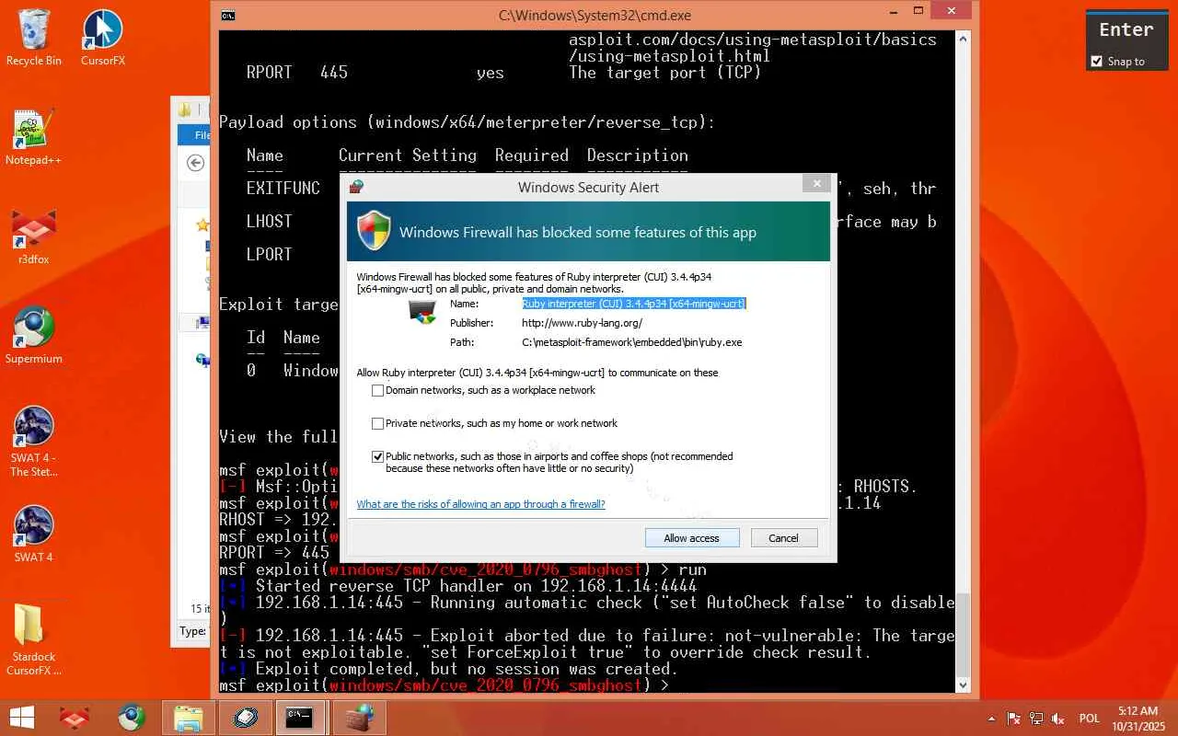Click the cmd.exe title bar system icon
This screenshot has width=1178, height=736.
tap(227, 15)
